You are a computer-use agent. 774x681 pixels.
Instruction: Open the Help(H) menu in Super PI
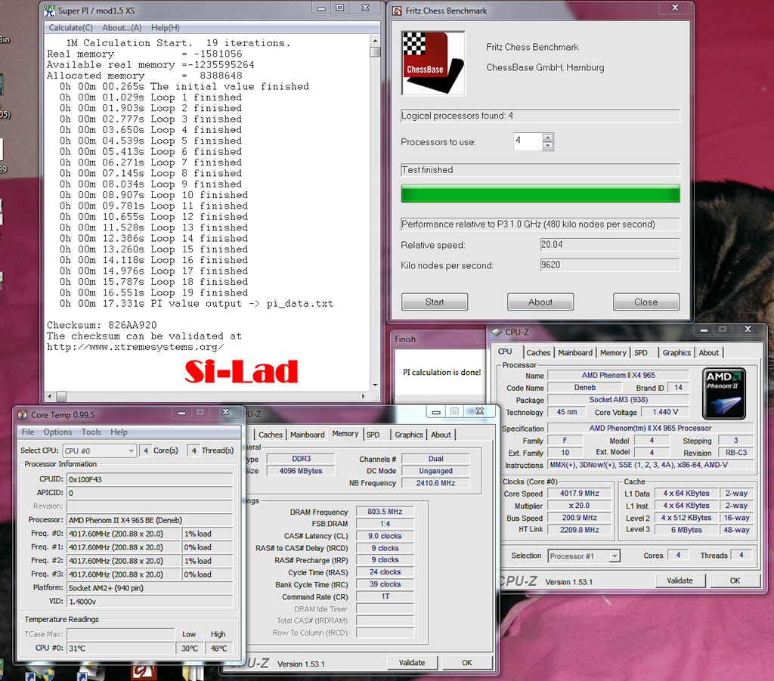166,28
